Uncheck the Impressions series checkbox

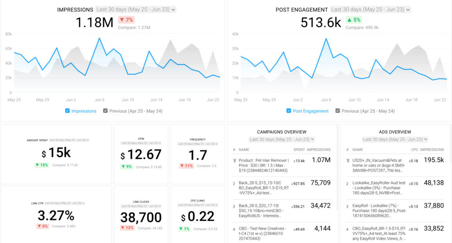68,111
